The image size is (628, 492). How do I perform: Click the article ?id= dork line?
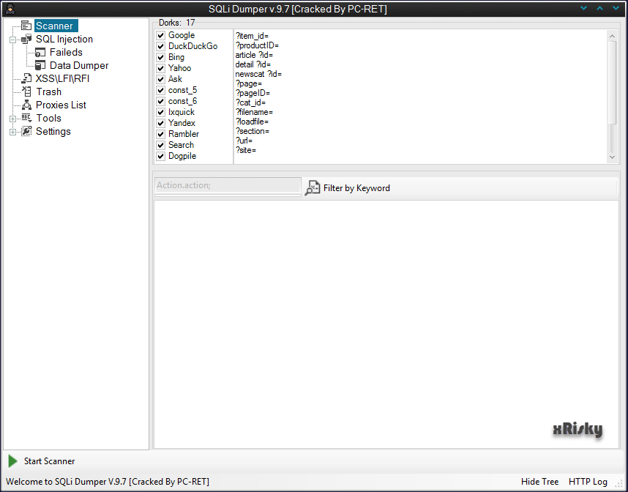[x=254, y=55]
